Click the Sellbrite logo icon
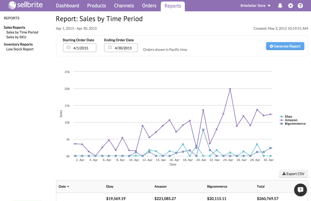Screen dimensions: 311x201 click(x=12, y=5)
